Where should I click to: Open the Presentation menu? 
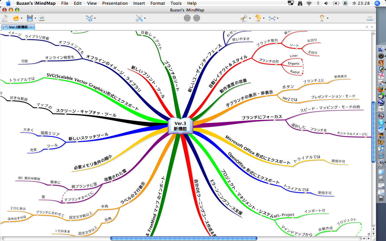pyautogui.click(x=115, y=3)
